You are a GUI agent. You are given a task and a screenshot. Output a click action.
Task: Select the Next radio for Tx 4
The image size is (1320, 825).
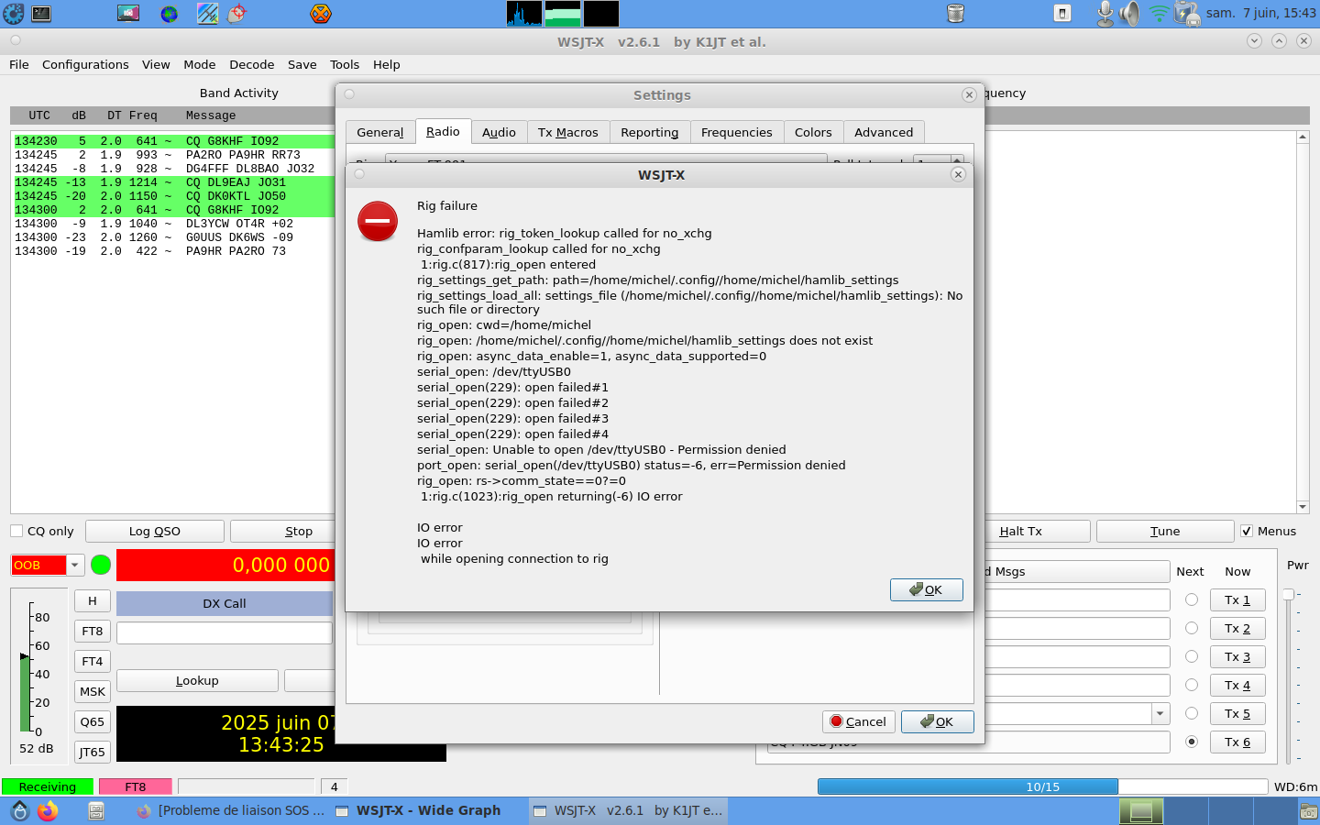click(1192, 685)
